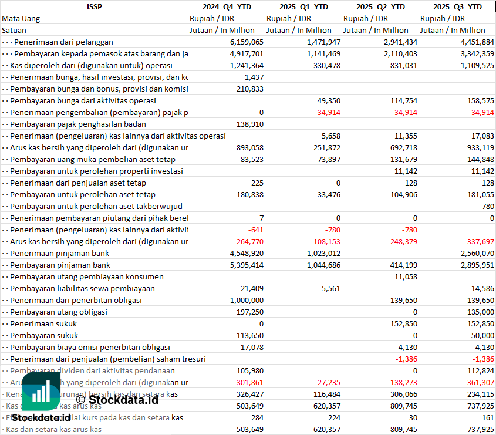Select cell value 11,058
The height and width of the screenshot is (435, 496).
[406, 276]
